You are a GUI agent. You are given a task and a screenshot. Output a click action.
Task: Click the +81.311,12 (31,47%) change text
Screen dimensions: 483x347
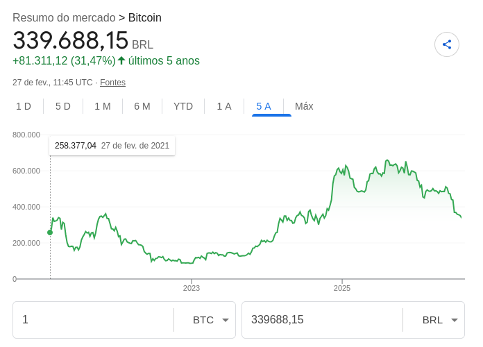tap(64, 60)
